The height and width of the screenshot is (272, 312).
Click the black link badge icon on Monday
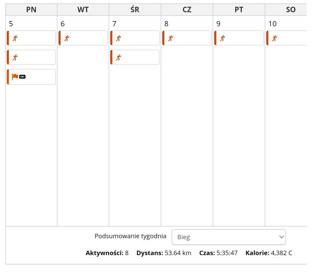(x=22, y=77)
